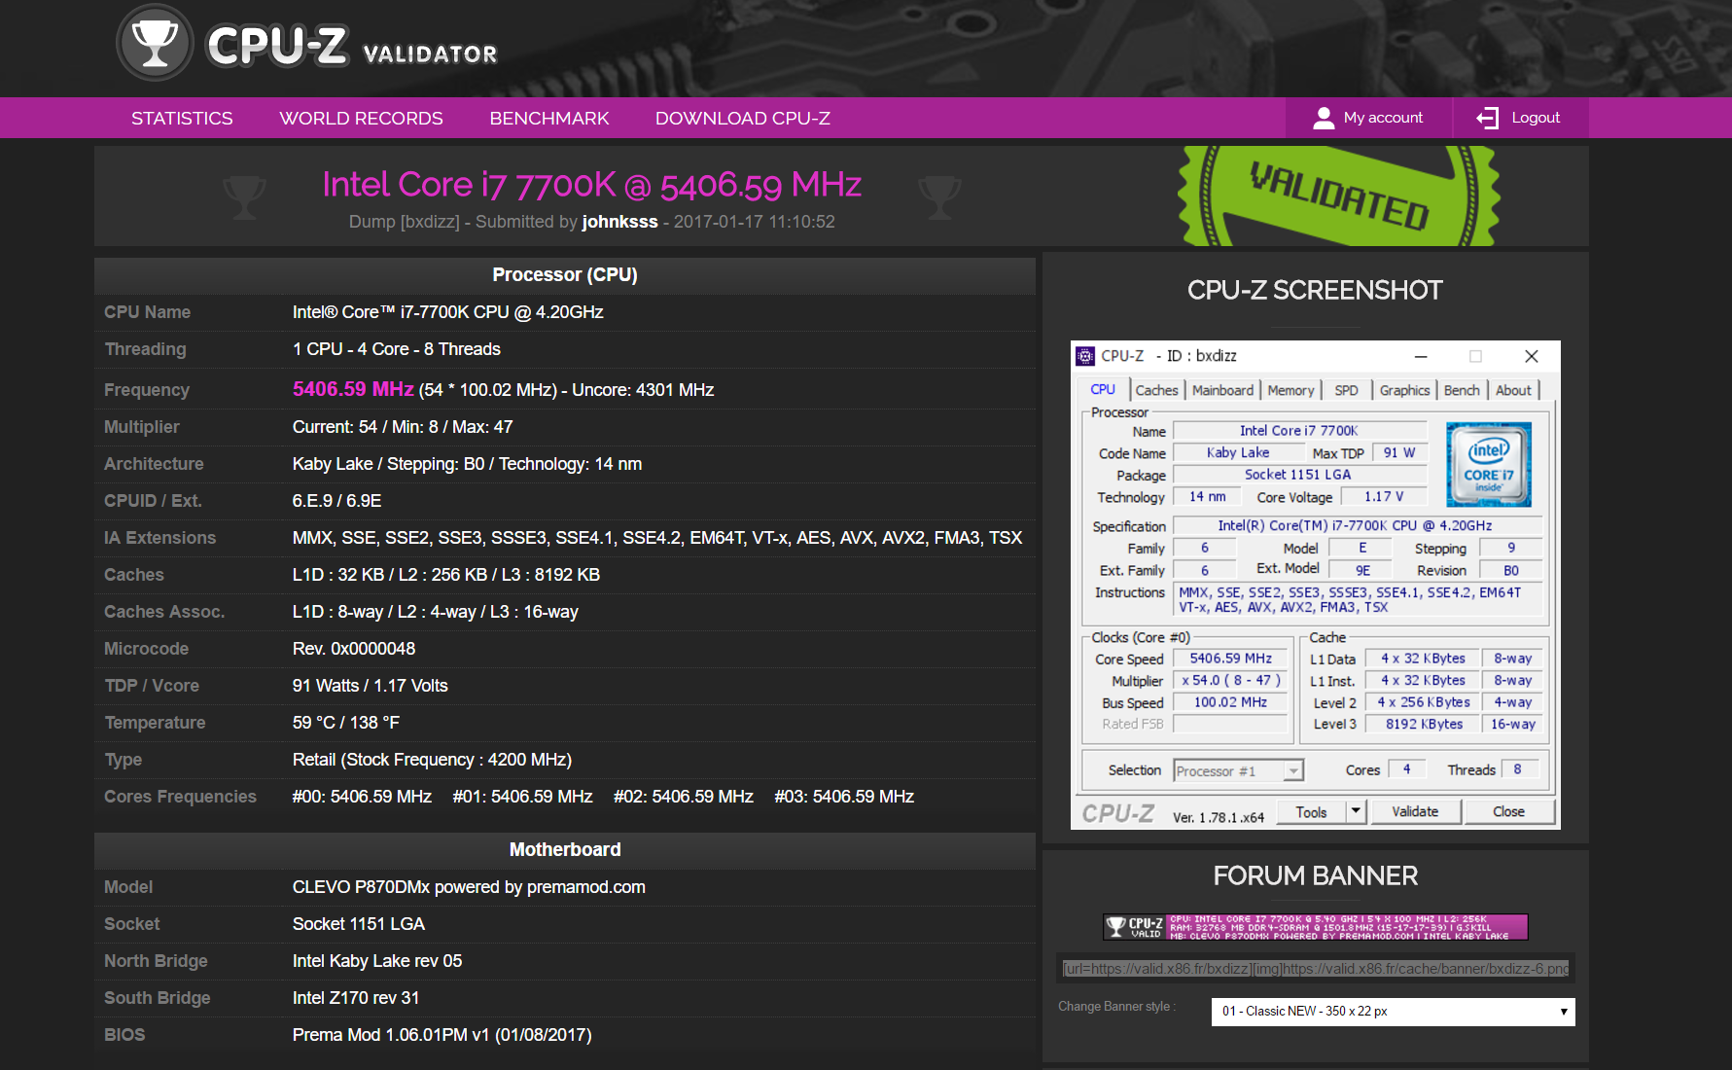Click the forum banner BBCode URL field
Screen dimensions: 1732x1070
1316,969
